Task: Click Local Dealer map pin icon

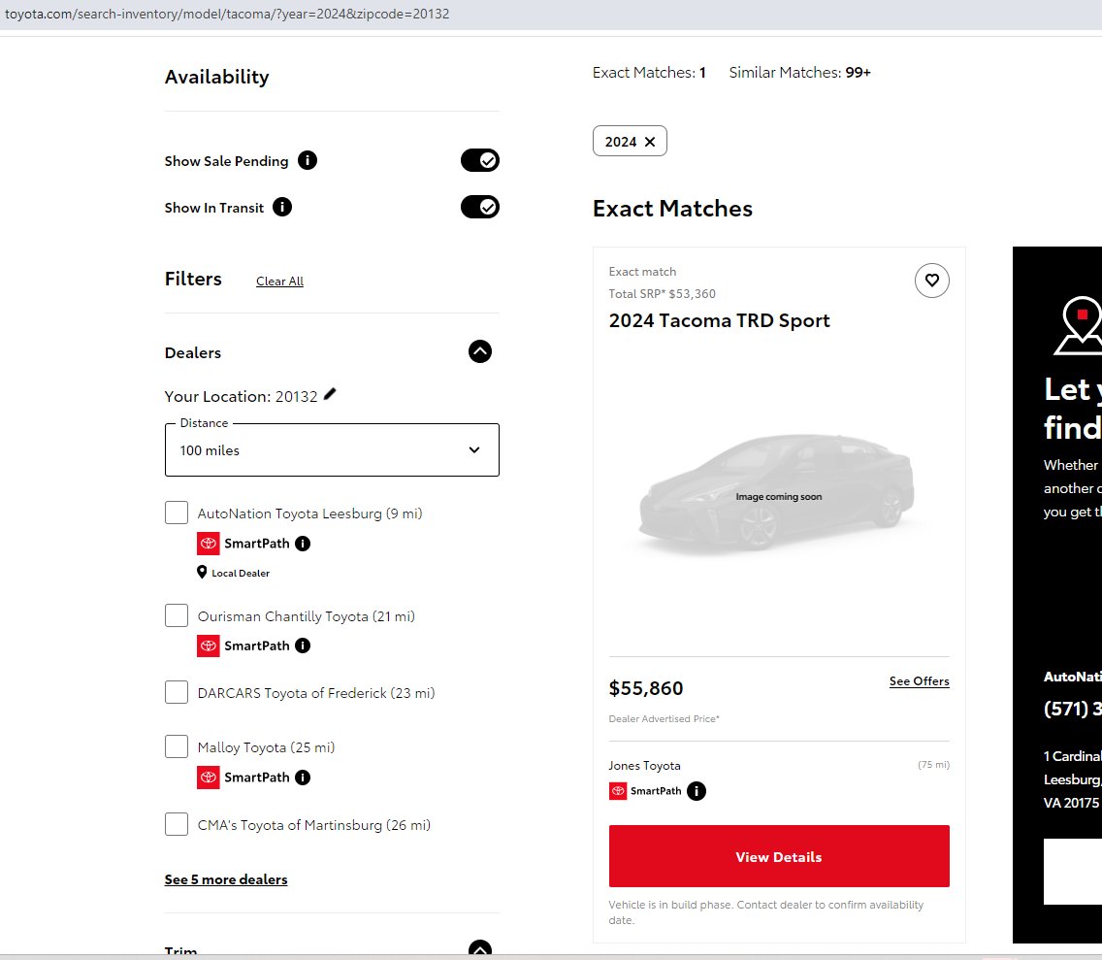Action: [x=202, y=573]
